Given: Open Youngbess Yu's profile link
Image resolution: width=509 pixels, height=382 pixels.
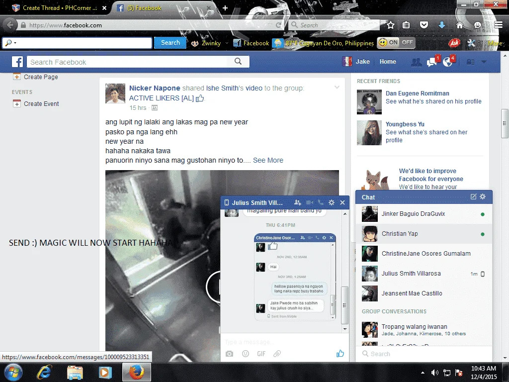Looking at the screenshot, I should click(405, 124).
